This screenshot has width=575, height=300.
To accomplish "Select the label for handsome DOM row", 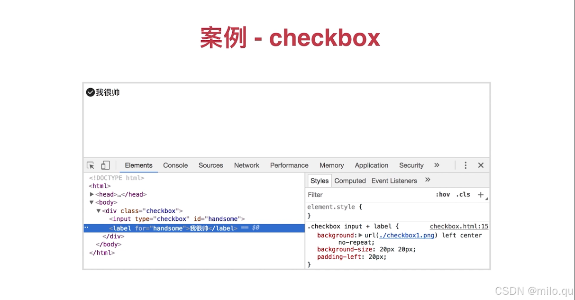I will (194, 228).
